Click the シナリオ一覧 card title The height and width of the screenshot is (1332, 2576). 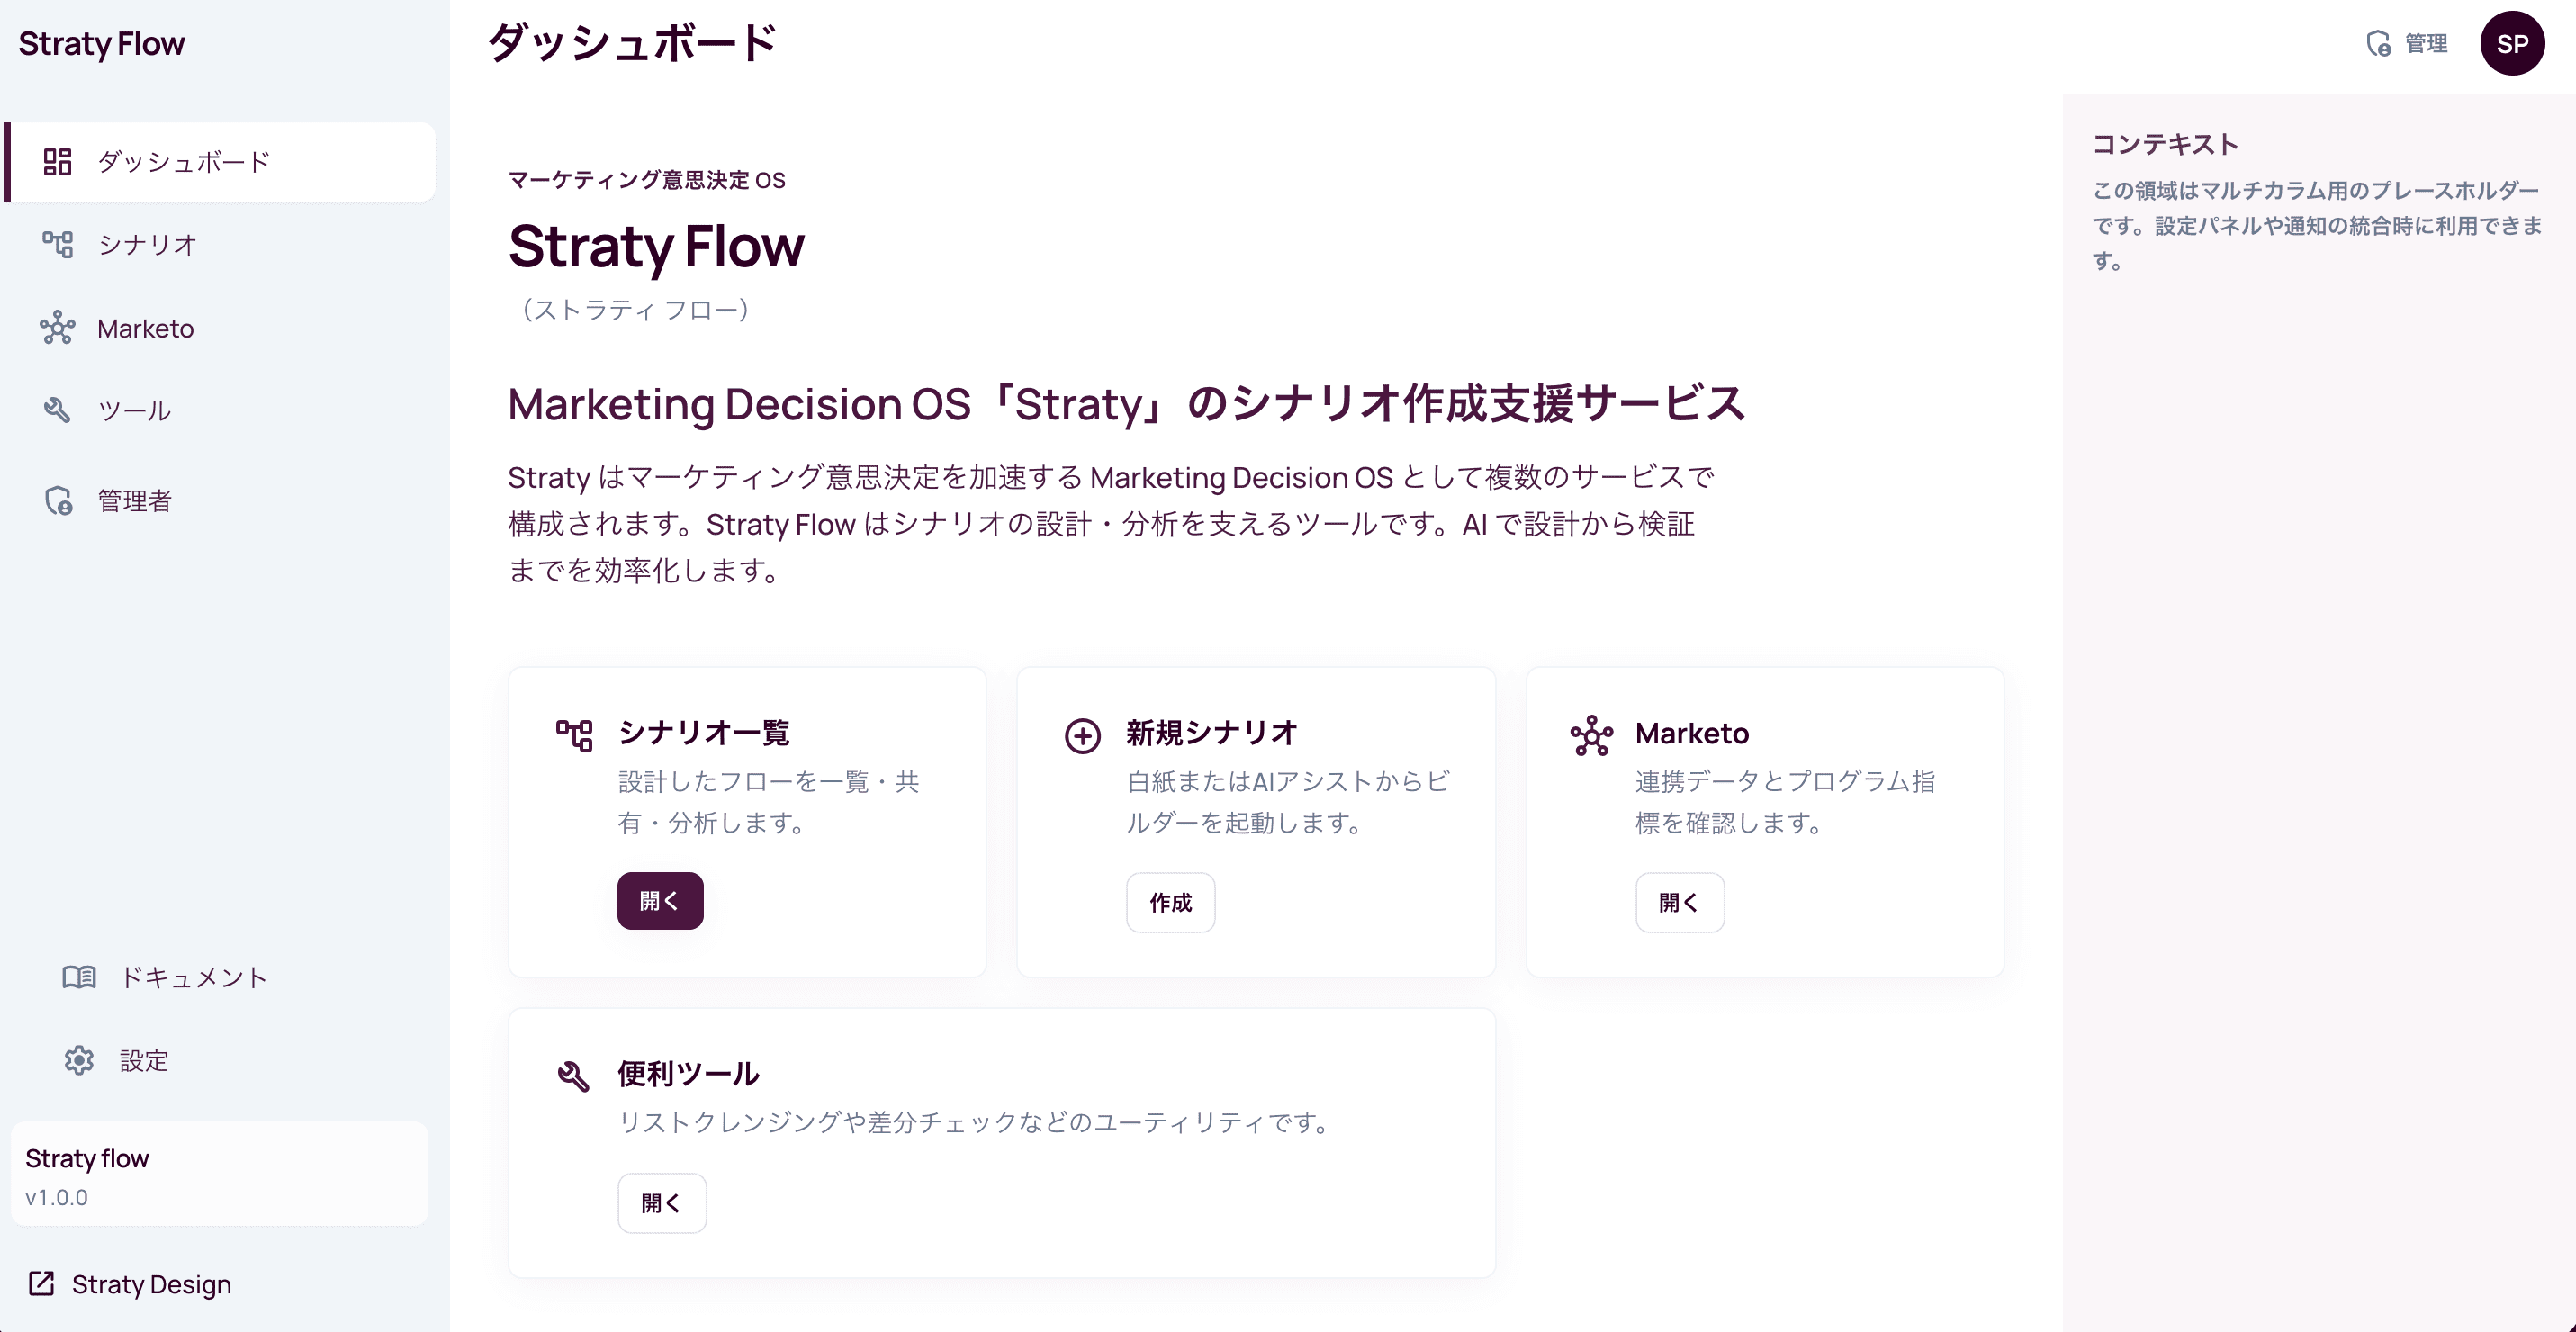click(x=703, y=732)
